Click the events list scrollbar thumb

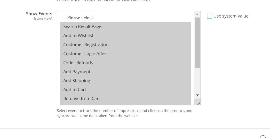coord(197,42)
